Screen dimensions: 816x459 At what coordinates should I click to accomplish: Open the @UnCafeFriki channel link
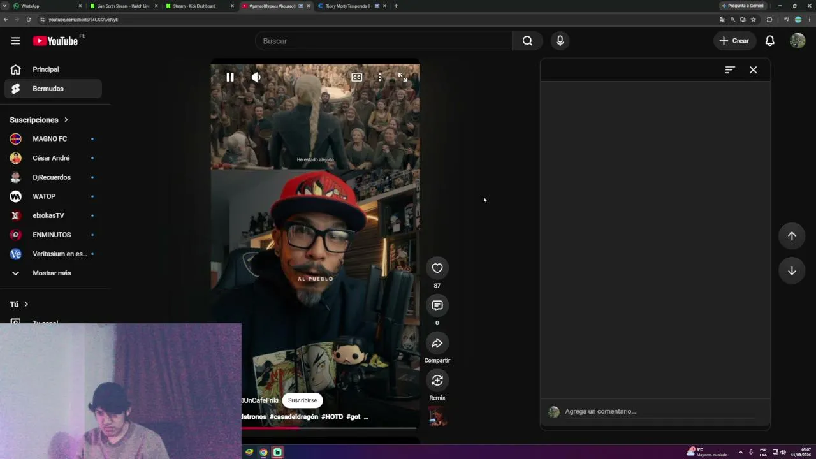[x=260, y=400]
